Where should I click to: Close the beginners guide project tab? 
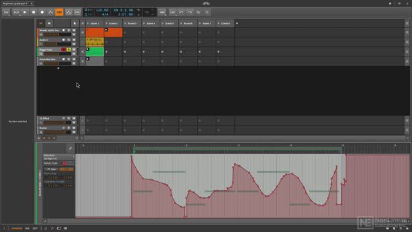click(32, 3)
